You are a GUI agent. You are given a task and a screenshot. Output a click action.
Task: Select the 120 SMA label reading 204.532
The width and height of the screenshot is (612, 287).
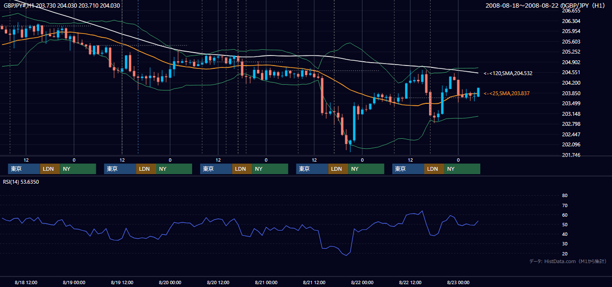click(508, 73)
